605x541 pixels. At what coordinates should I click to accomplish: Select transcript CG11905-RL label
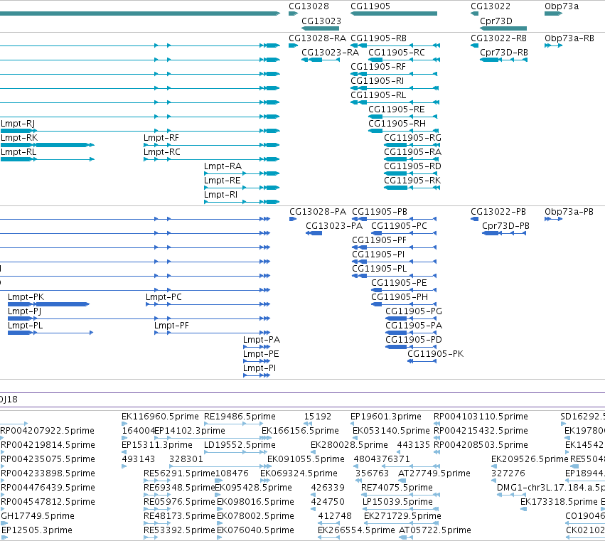coord(378,95)
